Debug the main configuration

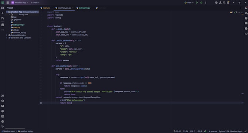tap(201, 3)
